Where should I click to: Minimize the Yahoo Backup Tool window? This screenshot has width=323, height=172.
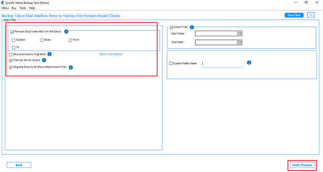coord(295,2)
